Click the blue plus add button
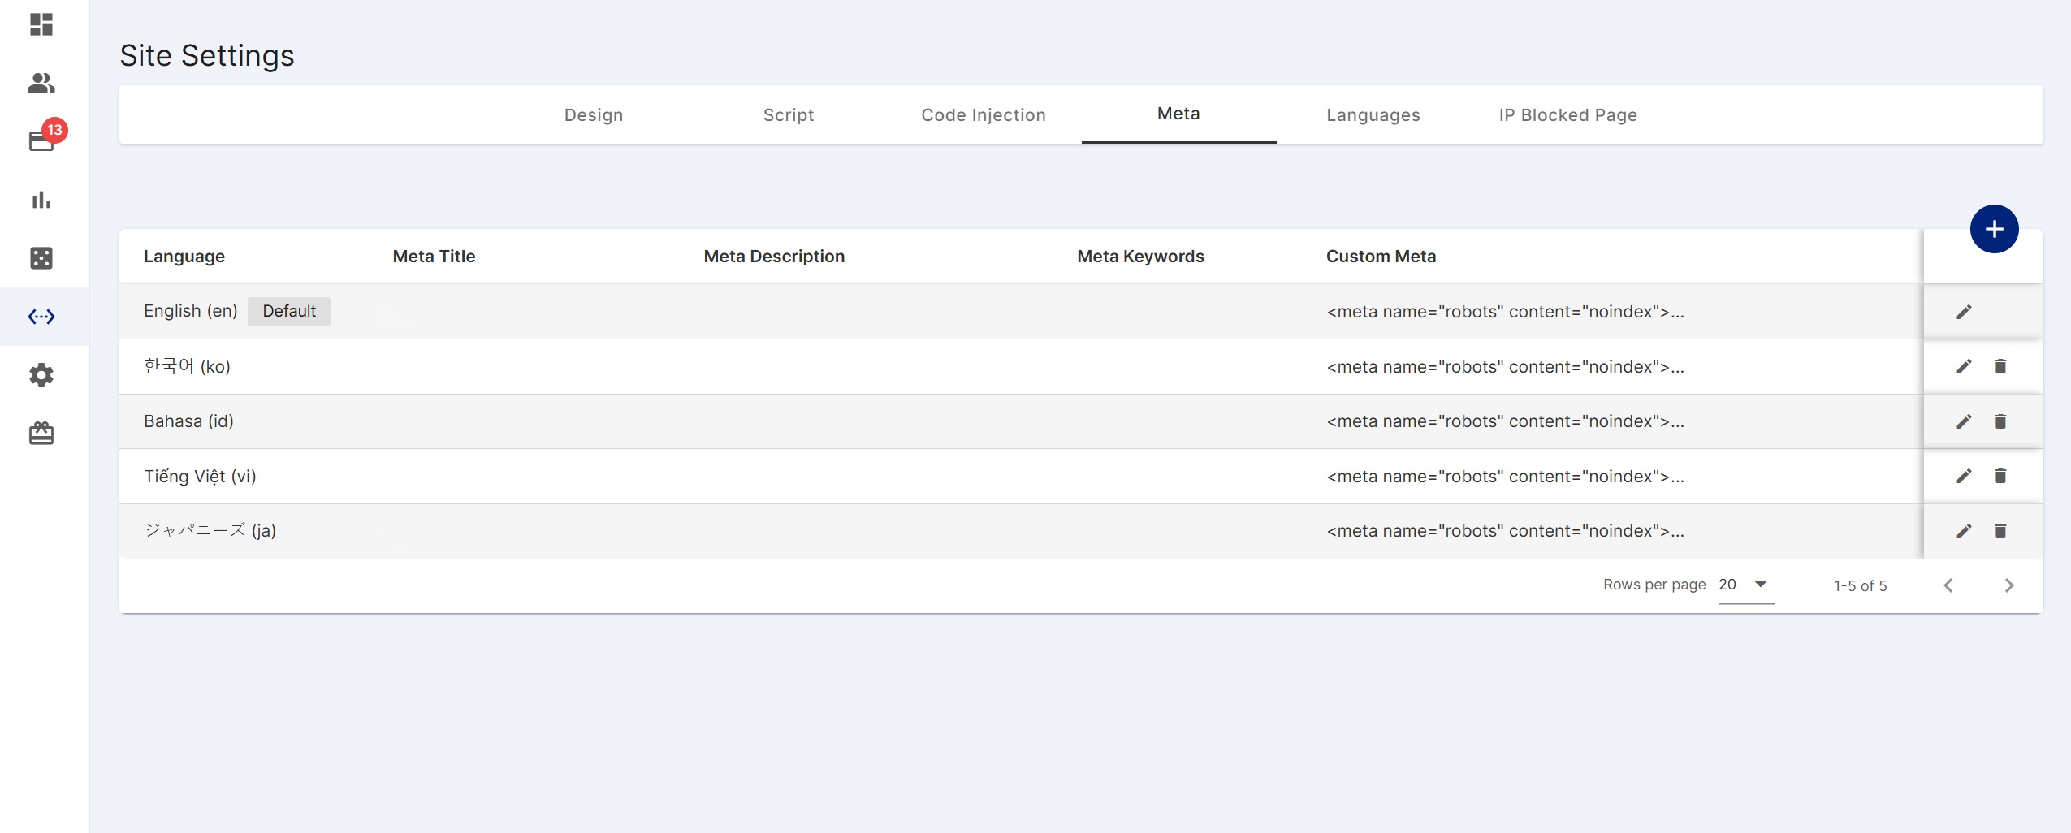 [x=1994, y=229]
